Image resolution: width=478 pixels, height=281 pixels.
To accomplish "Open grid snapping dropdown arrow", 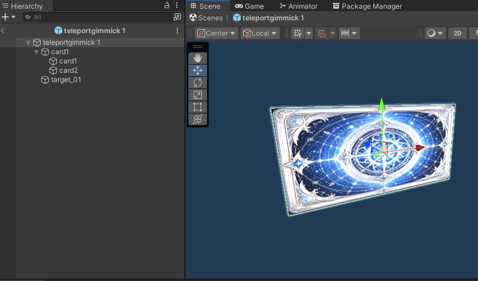I will click(x=333, y=33).
